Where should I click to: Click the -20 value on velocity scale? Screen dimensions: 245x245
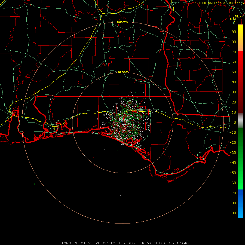(233, 143)
